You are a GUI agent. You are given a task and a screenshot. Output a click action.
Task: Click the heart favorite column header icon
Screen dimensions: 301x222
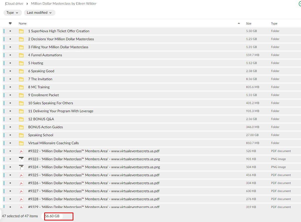click(10, 23)
